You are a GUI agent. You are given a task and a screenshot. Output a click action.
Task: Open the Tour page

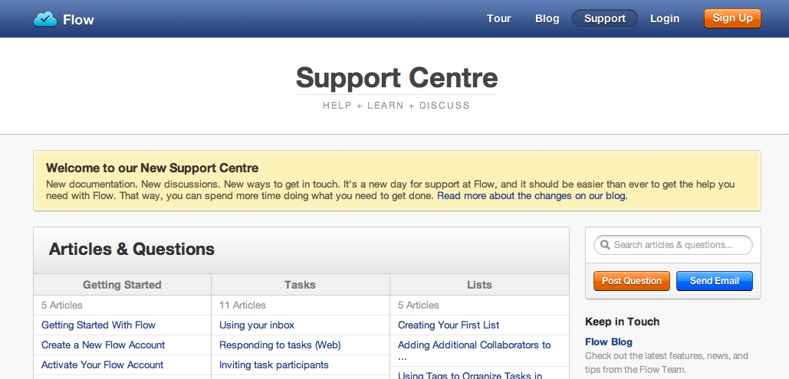(498, 18)
